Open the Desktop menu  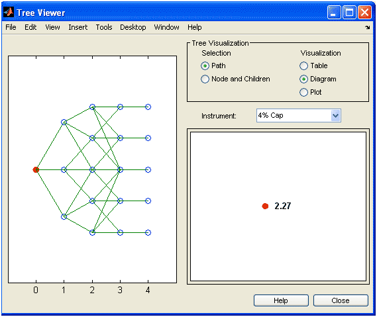coord(133,27)
